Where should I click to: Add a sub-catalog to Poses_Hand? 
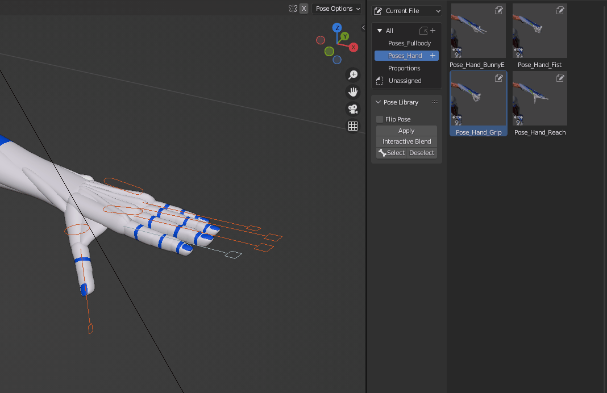(x=433, y=56)
